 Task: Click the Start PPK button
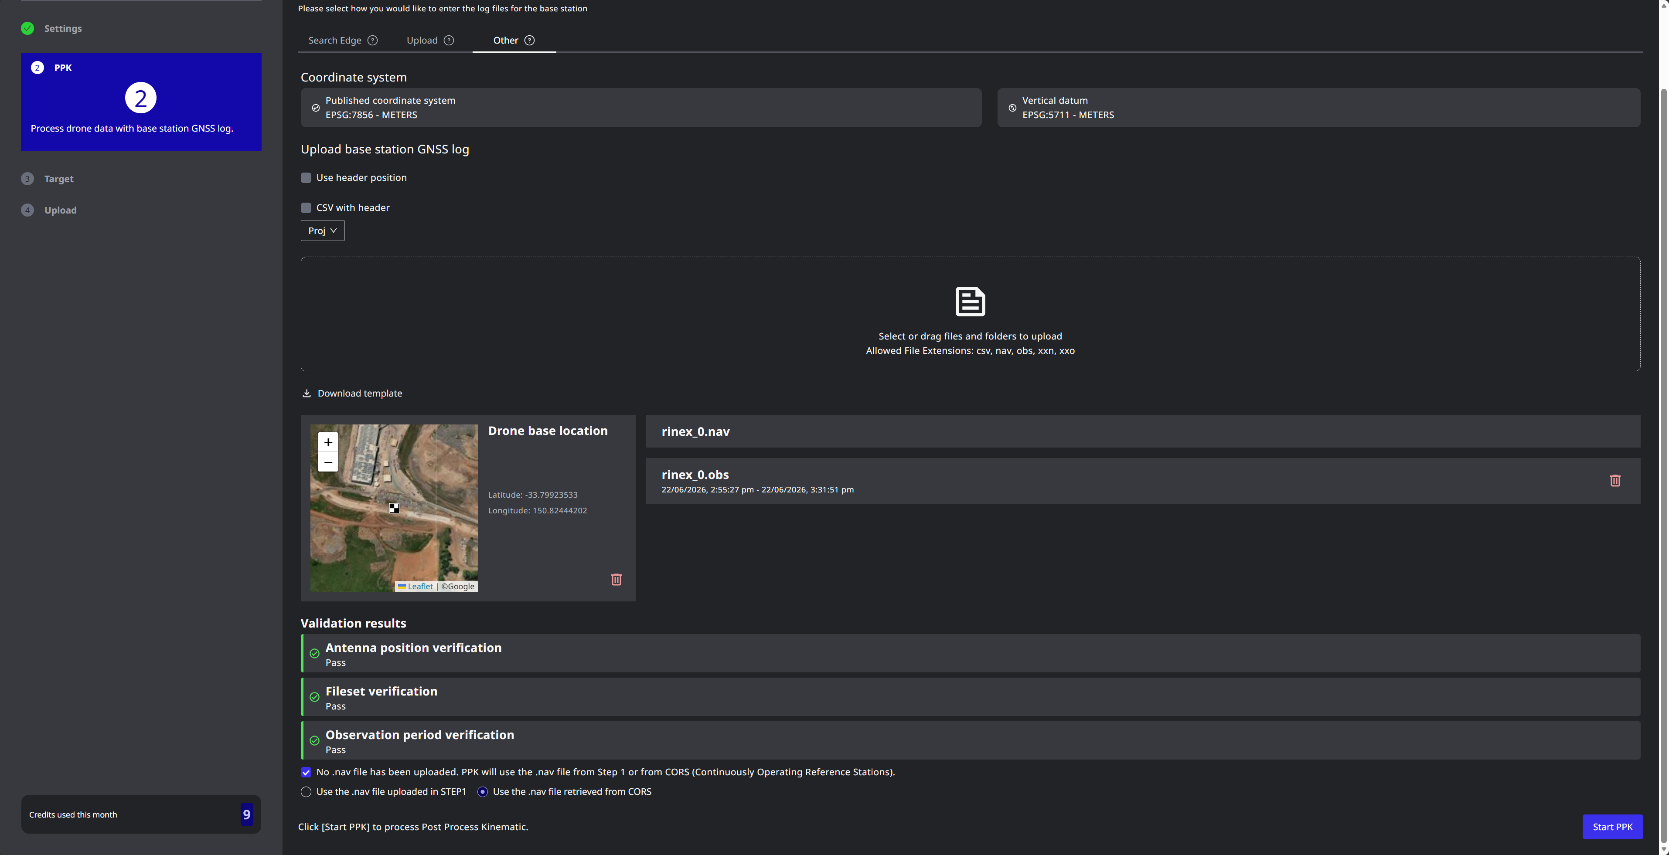[x=1613, y=827]
